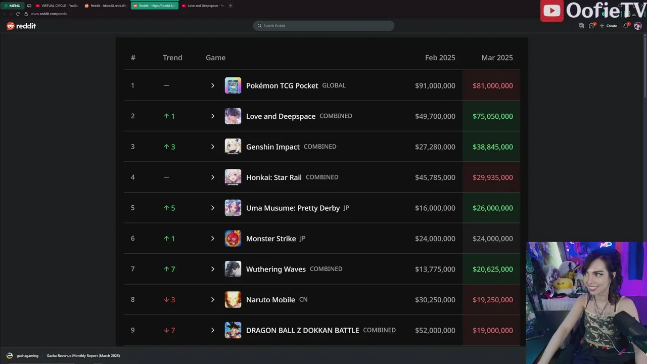Click the Wuthering Waves game name
647x364 pixels.
pos(276,269)
